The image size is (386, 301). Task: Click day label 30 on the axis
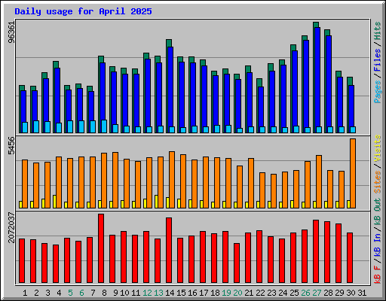coord(351,293)
